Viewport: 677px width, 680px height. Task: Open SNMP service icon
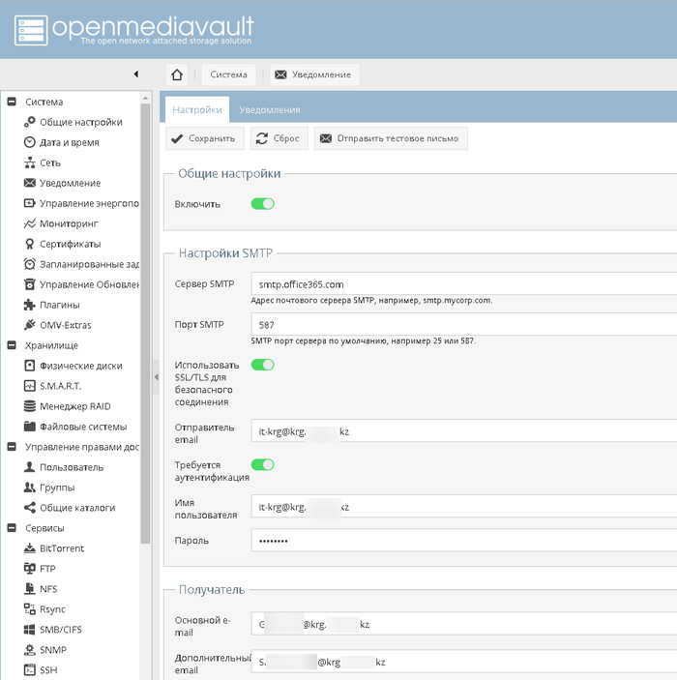(29, 650)
